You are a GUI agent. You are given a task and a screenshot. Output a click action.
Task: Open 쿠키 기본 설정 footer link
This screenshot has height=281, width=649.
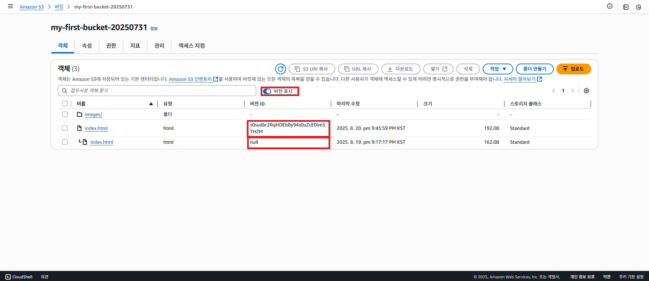631,277
